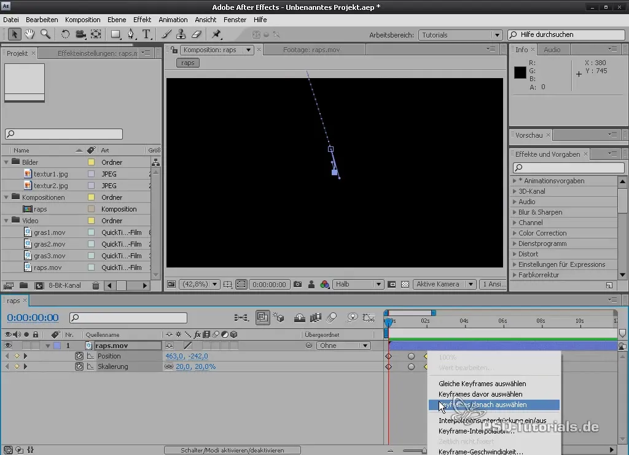The height and width of the screenshot is (455, 629).
Task: Select the Brush tool
Action: tap(166, 34)
